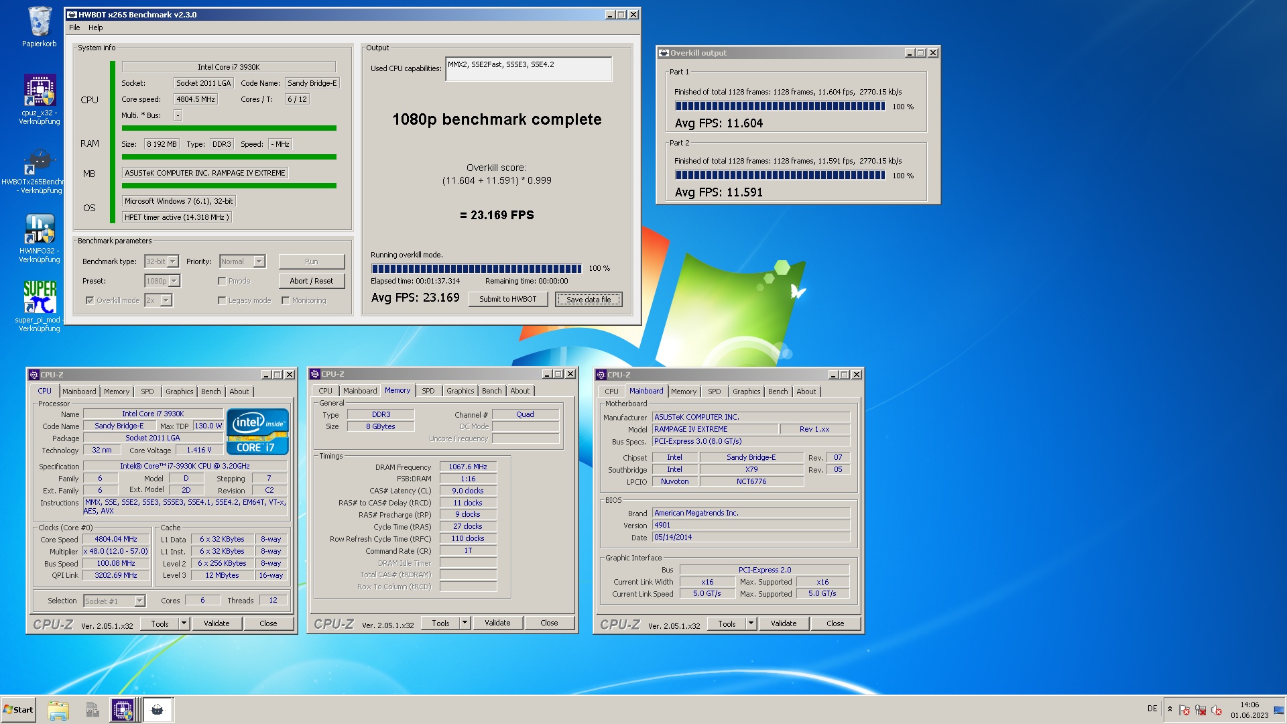Open the File menu in HWBOT

click(74, 27)
